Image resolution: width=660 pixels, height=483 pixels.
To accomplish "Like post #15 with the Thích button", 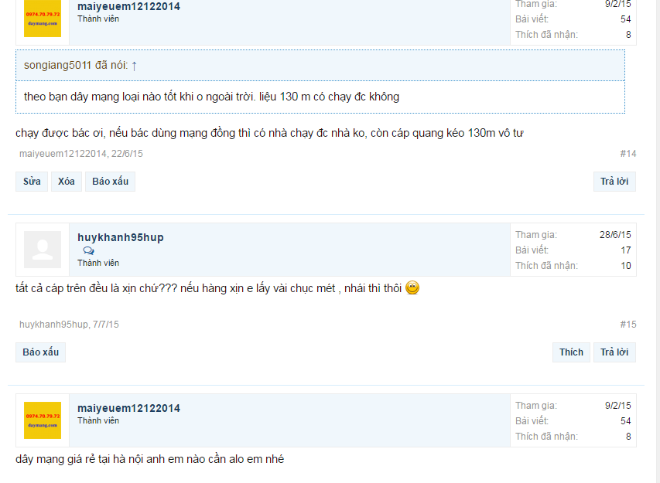I will tap(571, 352).
